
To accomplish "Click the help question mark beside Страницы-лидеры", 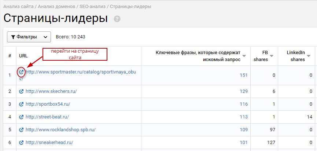I will [117, 19].
